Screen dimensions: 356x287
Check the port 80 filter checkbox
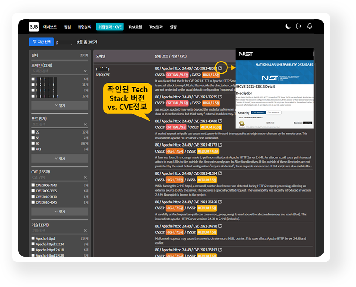33,143
